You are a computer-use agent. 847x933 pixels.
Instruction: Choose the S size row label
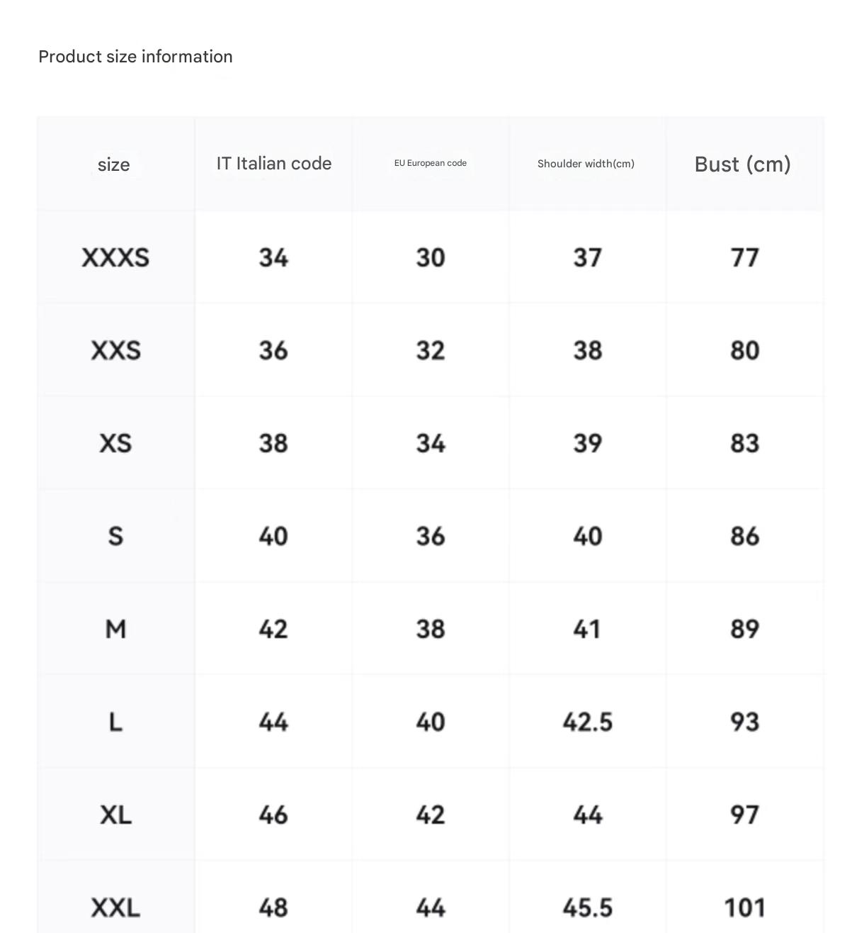pyautogui.click(x=115, y=536)
